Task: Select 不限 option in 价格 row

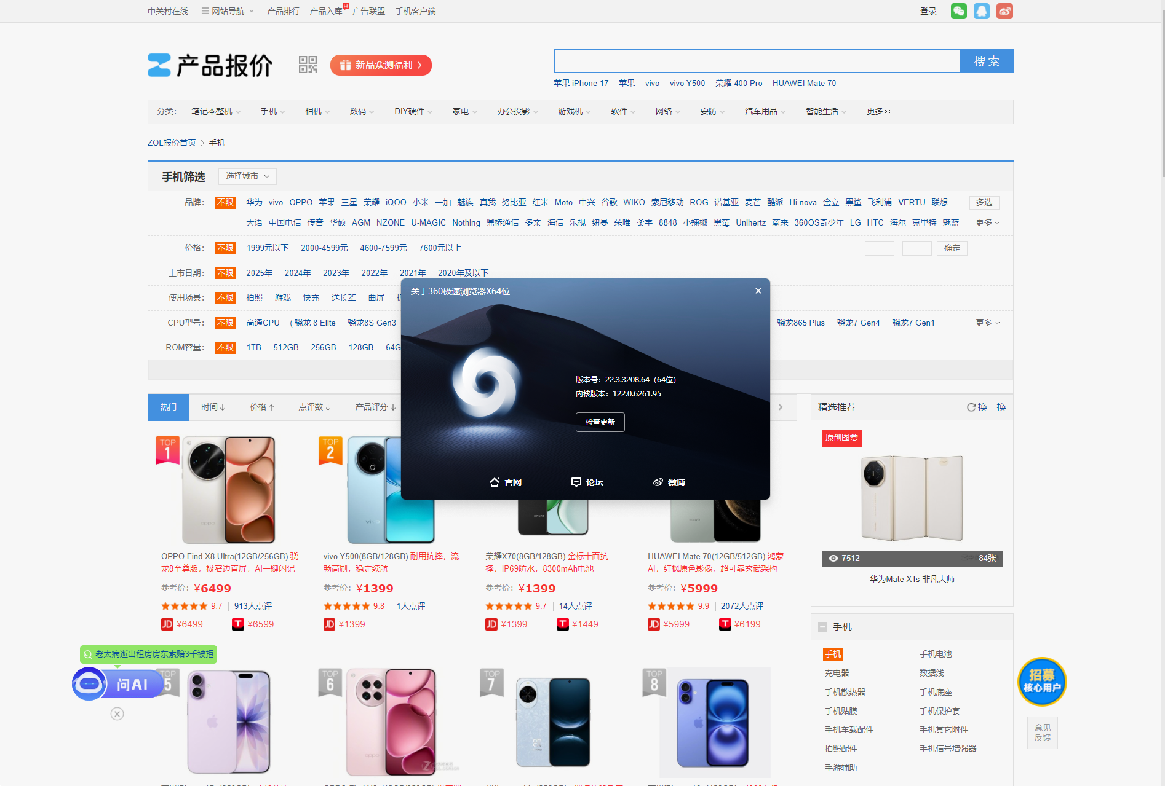Action: [x=225, y=248]
